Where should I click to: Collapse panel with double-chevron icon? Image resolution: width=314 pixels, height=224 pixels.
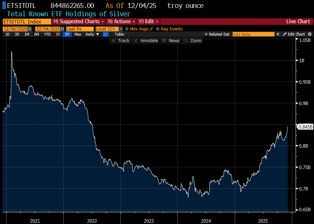click(278, 34)
